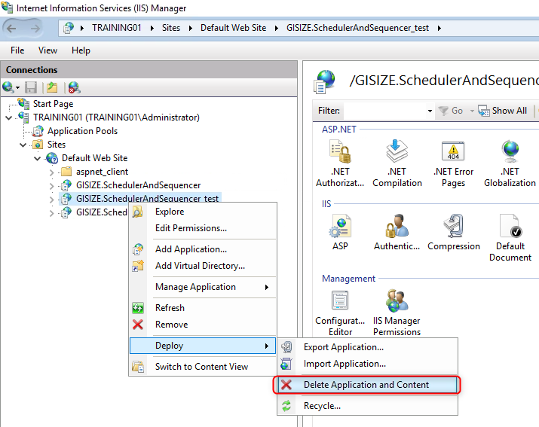
Task: Select Start Page in Connections tree
Action: tap(53, 104)
